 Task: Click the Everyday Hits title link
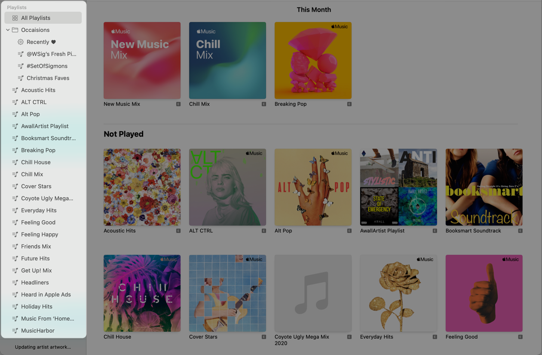pos(377,337)
